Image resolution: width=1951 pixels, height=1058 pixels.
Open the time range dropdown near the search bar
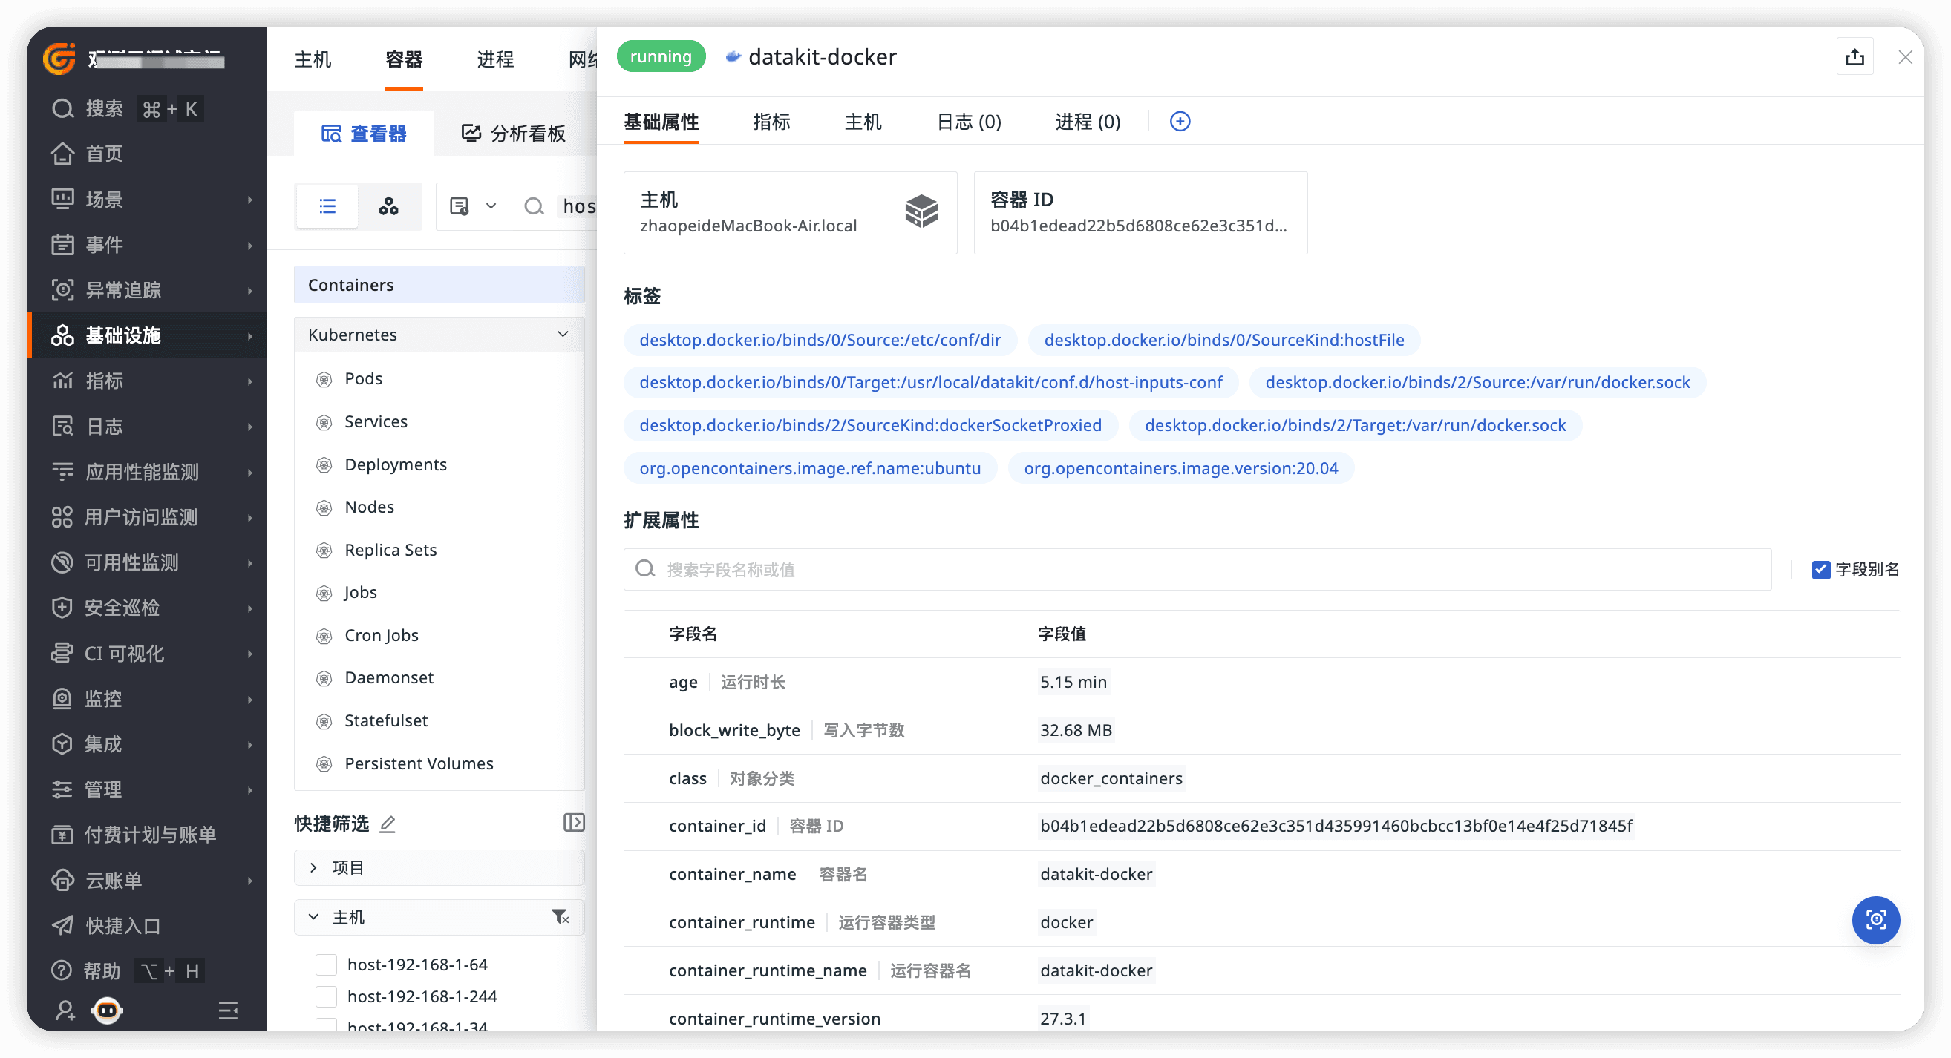[472, 206]
